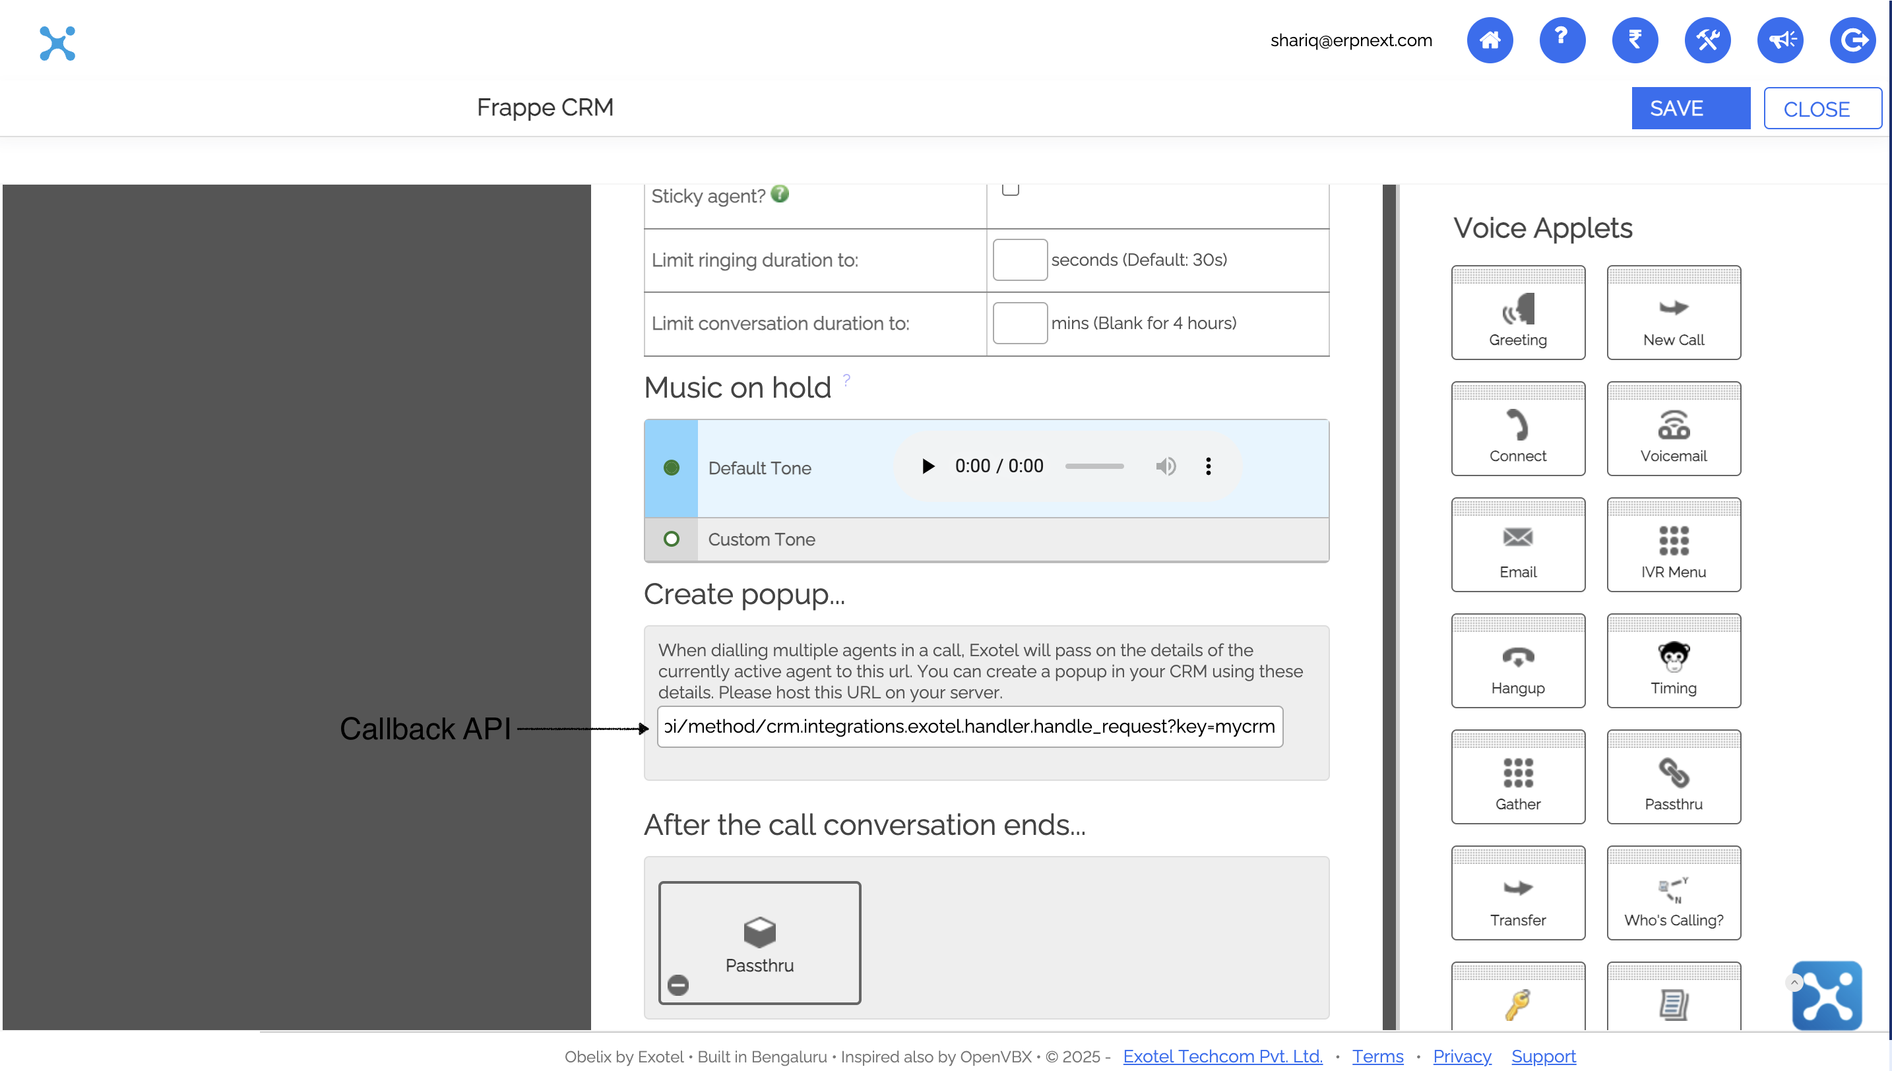1892x1071 pixels.
Task: Click the audio player seek slider
Action: click(x=1094, y=466)
